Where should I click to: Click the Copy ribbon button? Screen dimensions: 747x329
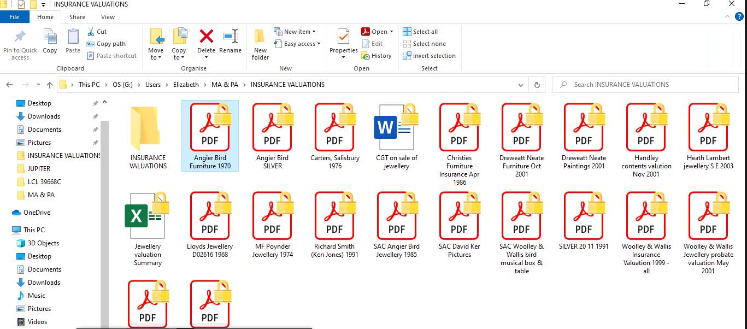click(x=50, y=42)
